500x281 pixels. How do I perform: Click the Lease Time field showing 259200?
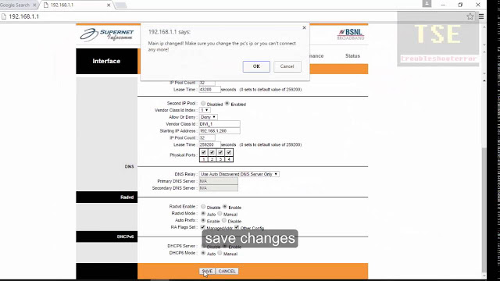click(210, 144)
